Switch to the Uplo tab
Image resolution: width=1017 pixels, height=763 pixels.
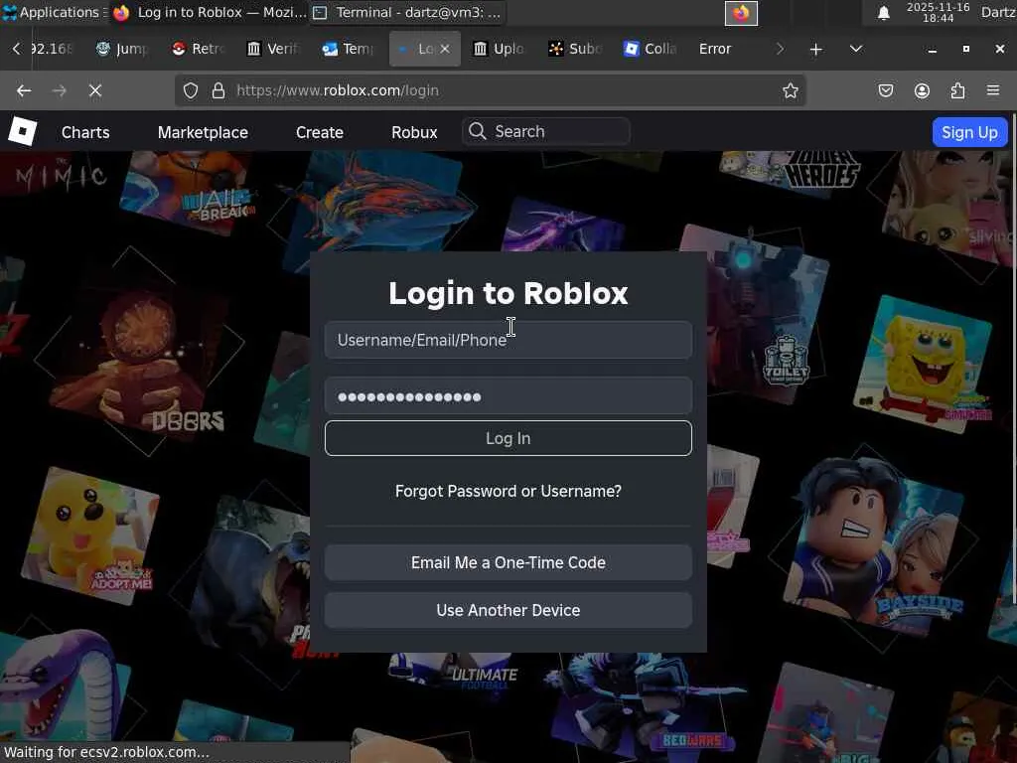point(500,49)
